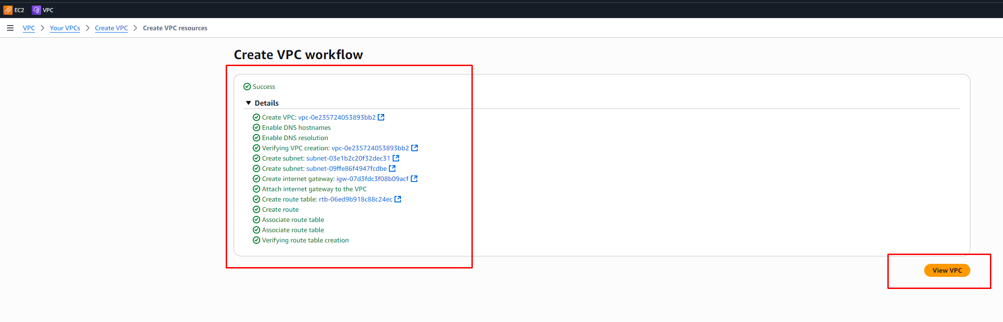Click check icon next to Enable DNS resolution
The width and height of the screenshot is (1003, 322).
pos(256,138)
